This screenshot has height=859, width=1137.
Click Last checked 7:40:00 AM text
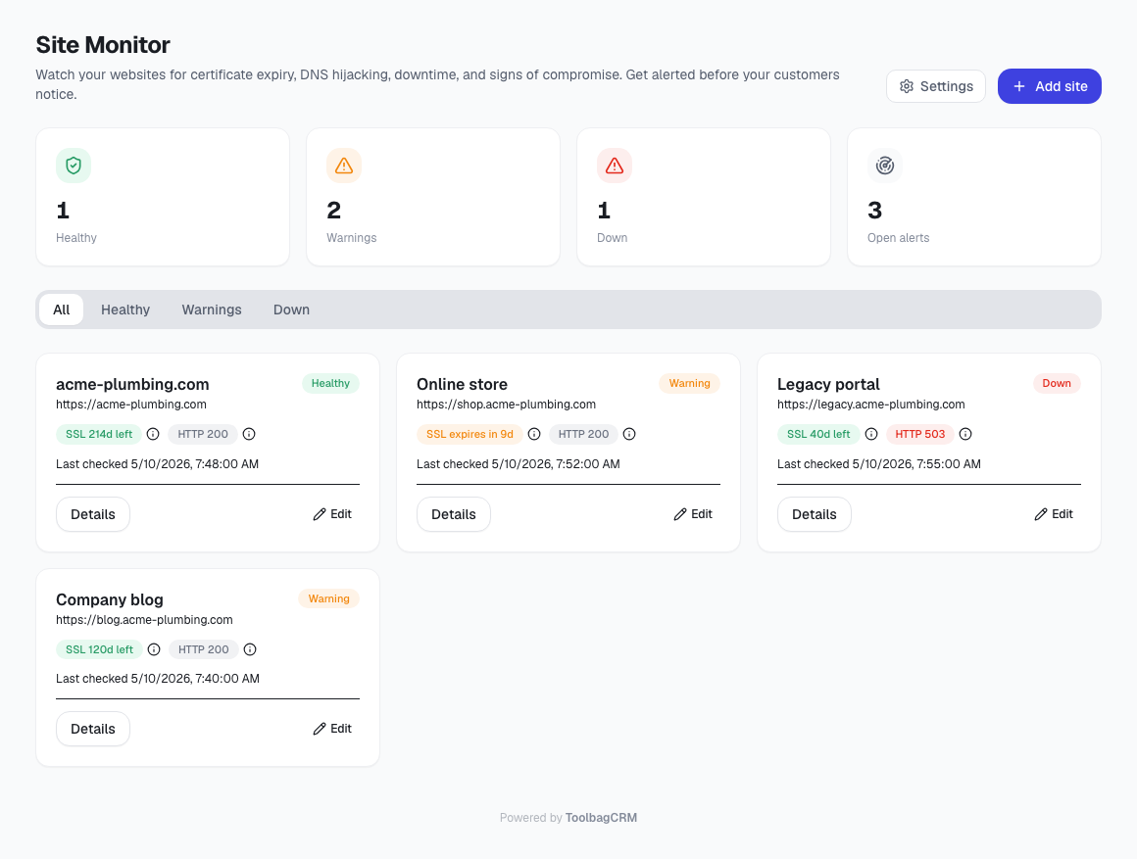click(158, 679)
